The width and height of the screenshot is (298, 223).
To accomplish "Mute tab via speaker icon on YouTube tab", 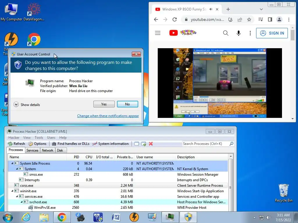I will (x=211, y=9).
